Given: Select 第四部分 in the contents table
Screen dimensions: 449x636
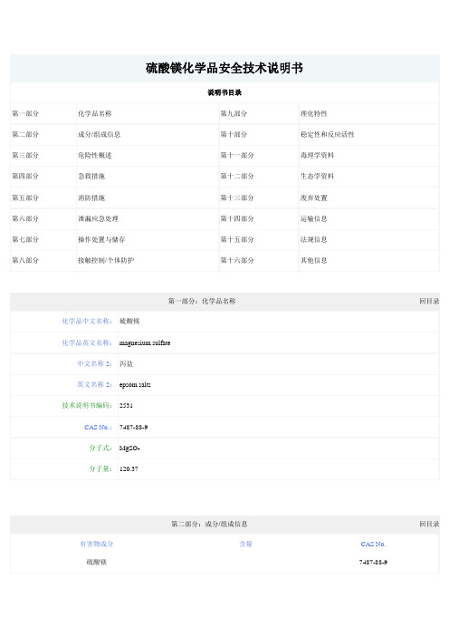Looking at the screenshot, I should pos(25,176).
